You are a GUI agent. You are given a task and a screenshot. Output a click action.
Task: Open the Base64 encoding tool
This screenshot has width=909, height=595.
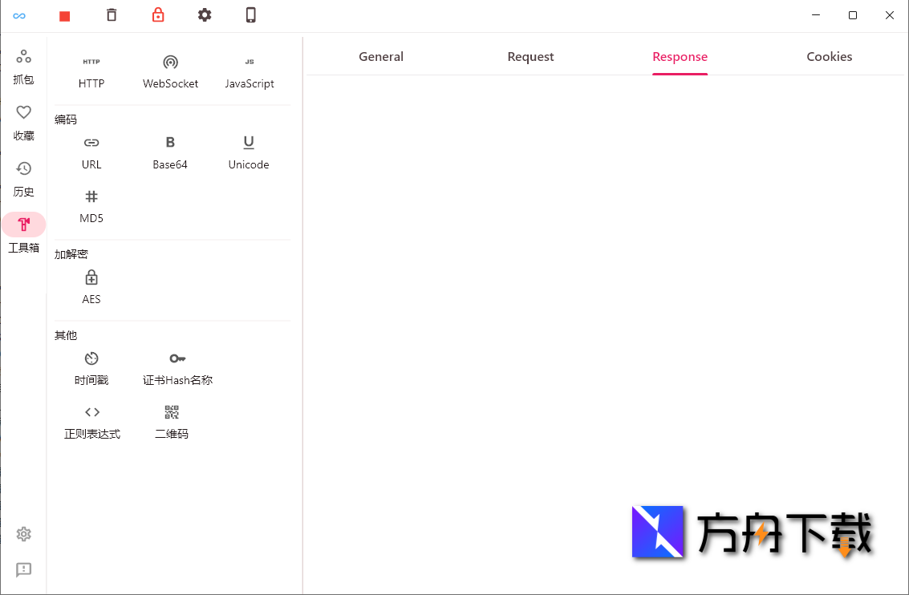[169, 152]
